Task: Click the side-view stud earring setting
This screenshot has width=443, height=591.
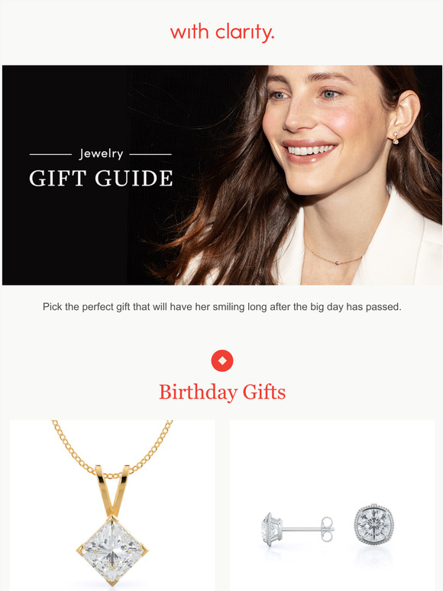Action: click(x=272, y=528)
